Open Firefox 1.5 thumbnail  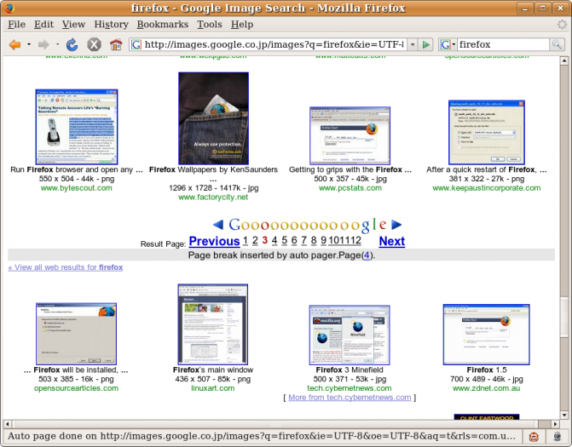pos(486,335)
